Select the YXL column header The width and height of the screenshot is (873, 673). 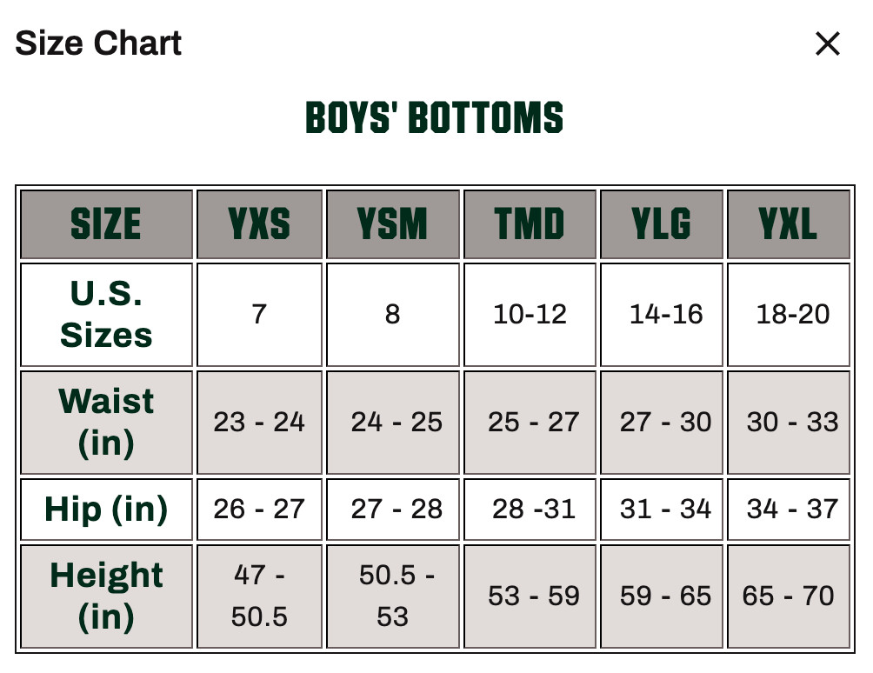(789, 223)
